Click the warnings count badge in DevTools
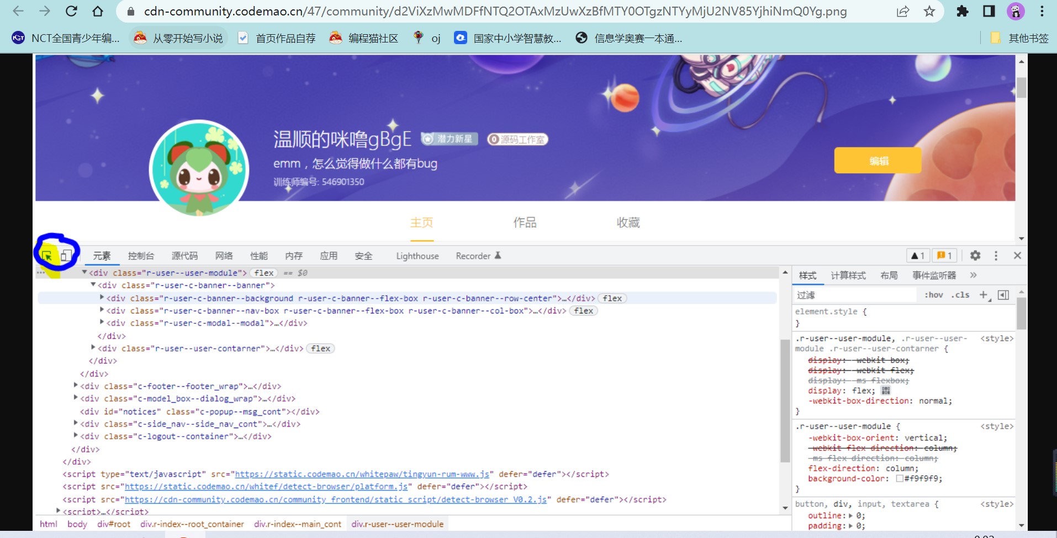Image resolution: width=1057 pixels, height=538 pixels. pyautogui.click(x=918, y=255)
